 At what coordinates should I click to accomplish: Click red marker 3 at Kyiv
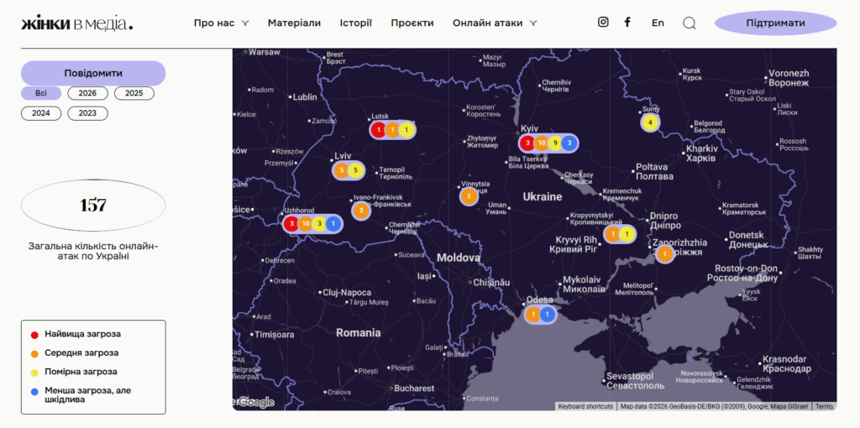[527, 144]
